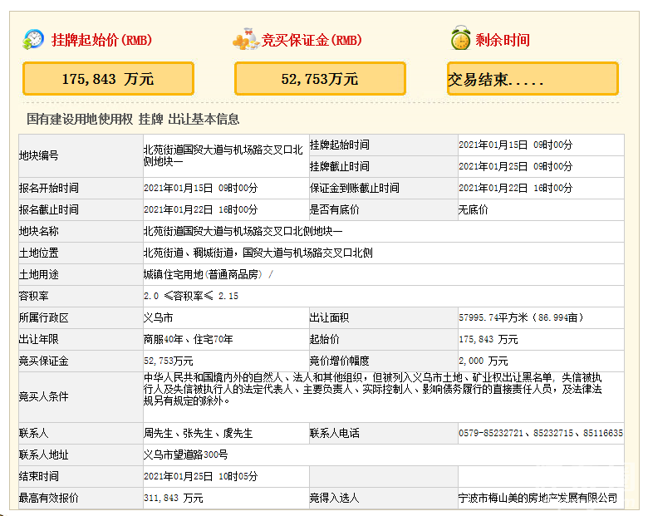Click the winning bidder 宁波市梅山美的房地产发展有限公司
The width and height of the screenshot is (648, 516).
538,498
